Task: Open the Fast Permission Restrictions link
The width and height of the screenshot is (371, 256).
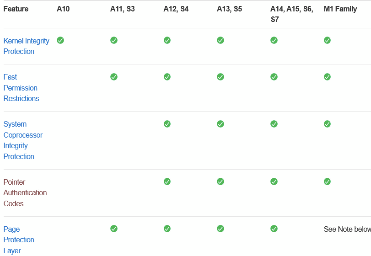Action: (x=21, y=88)
